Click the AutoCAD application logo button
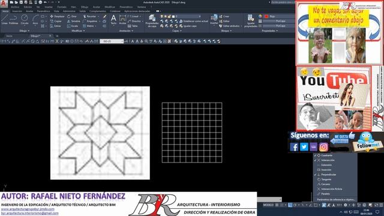 click(4, 4)
